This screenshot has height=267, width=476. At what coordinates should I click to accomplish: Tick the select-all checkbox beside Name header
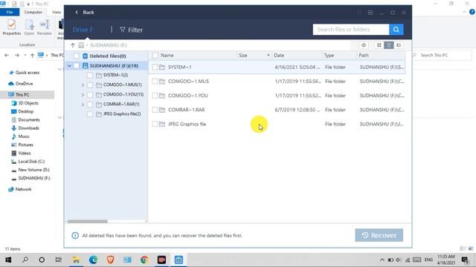[155, 56]
